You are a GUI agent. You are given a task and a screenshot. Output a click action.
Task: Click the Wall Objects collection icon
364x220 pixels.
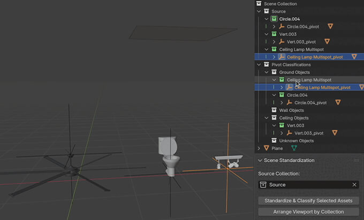click(x=274, y=111)
